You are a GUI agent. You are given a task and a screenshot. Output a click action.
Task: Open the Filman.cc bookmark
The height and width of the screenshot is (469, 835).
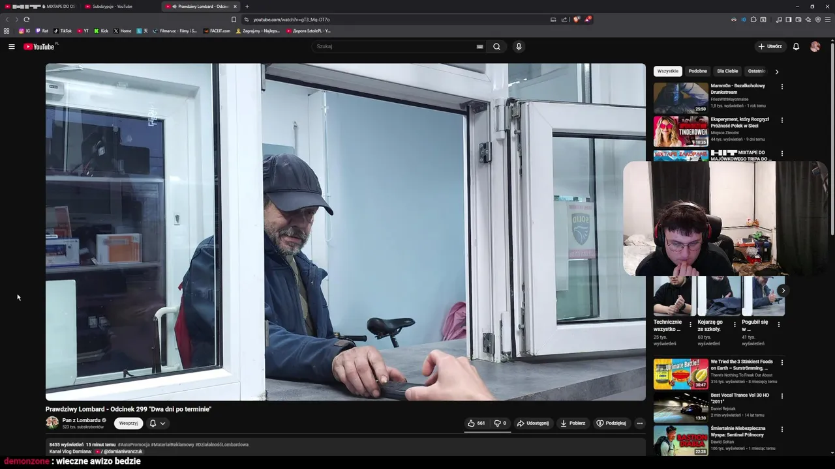[x=175, y=31]
